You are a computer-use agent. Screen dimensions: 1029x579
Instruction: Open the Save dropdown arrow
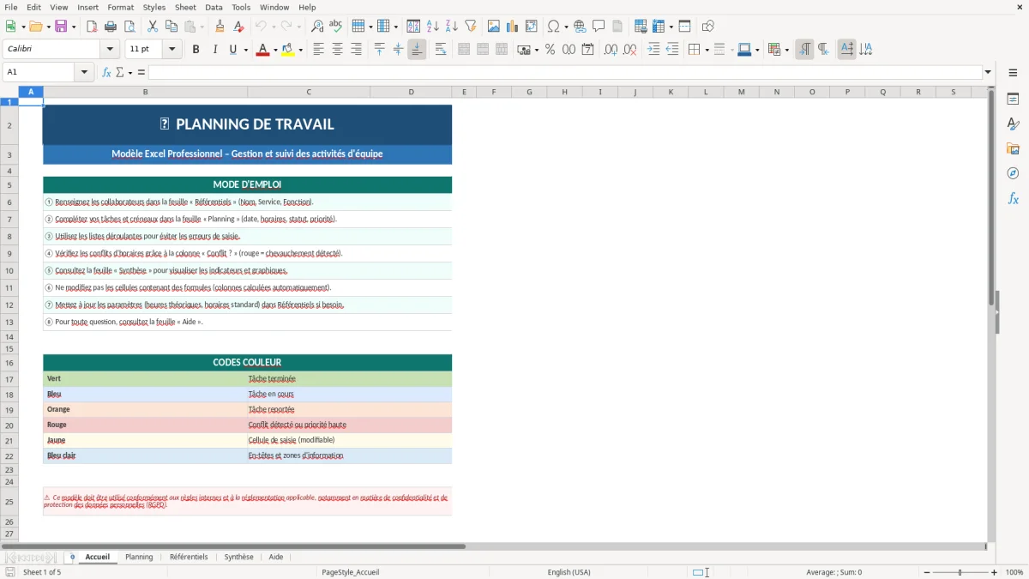[73, 27]
